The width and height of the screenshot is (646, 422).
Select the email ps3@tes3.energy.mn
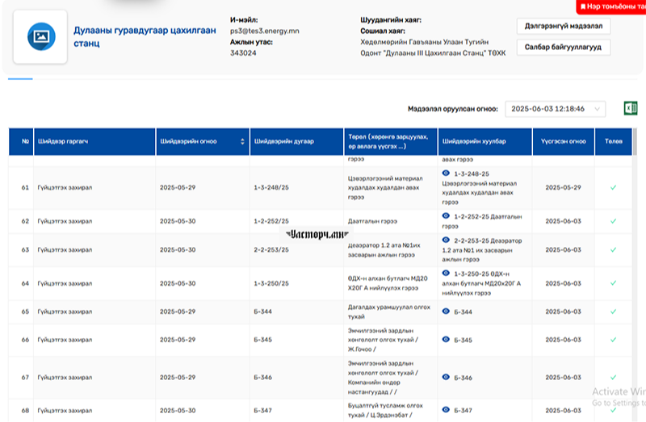[x=265, y=31]
